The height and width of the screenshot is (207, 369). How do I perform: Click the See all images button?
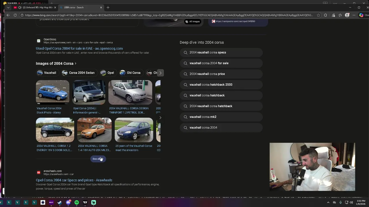[x=98, y=159]
